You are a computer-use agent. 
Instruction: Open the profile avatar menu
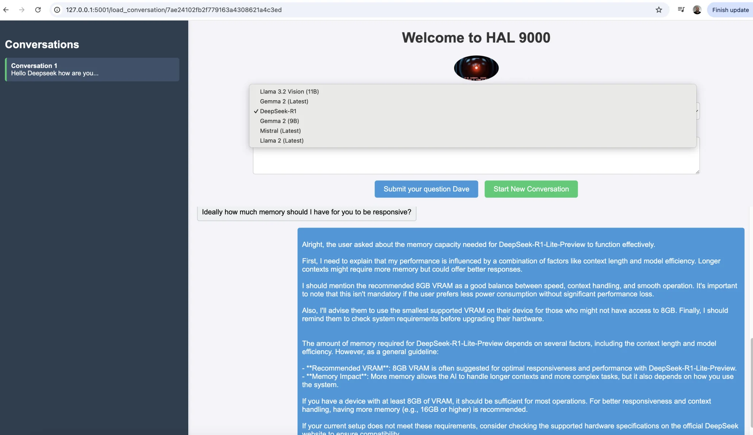(697, 10)
